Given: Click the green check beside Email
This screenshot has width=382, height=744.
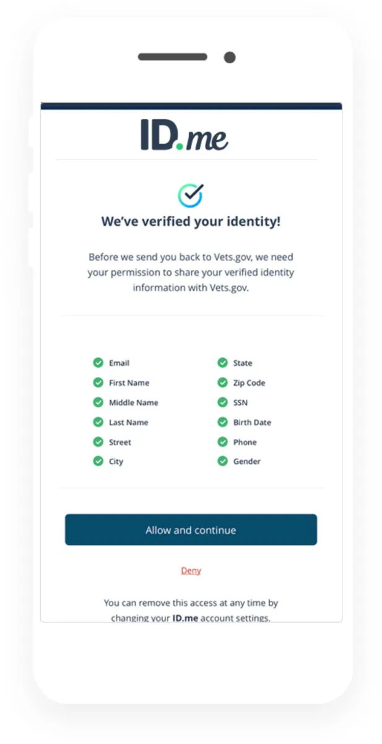Looking at the screenshot, I should (x=98, y=363).
